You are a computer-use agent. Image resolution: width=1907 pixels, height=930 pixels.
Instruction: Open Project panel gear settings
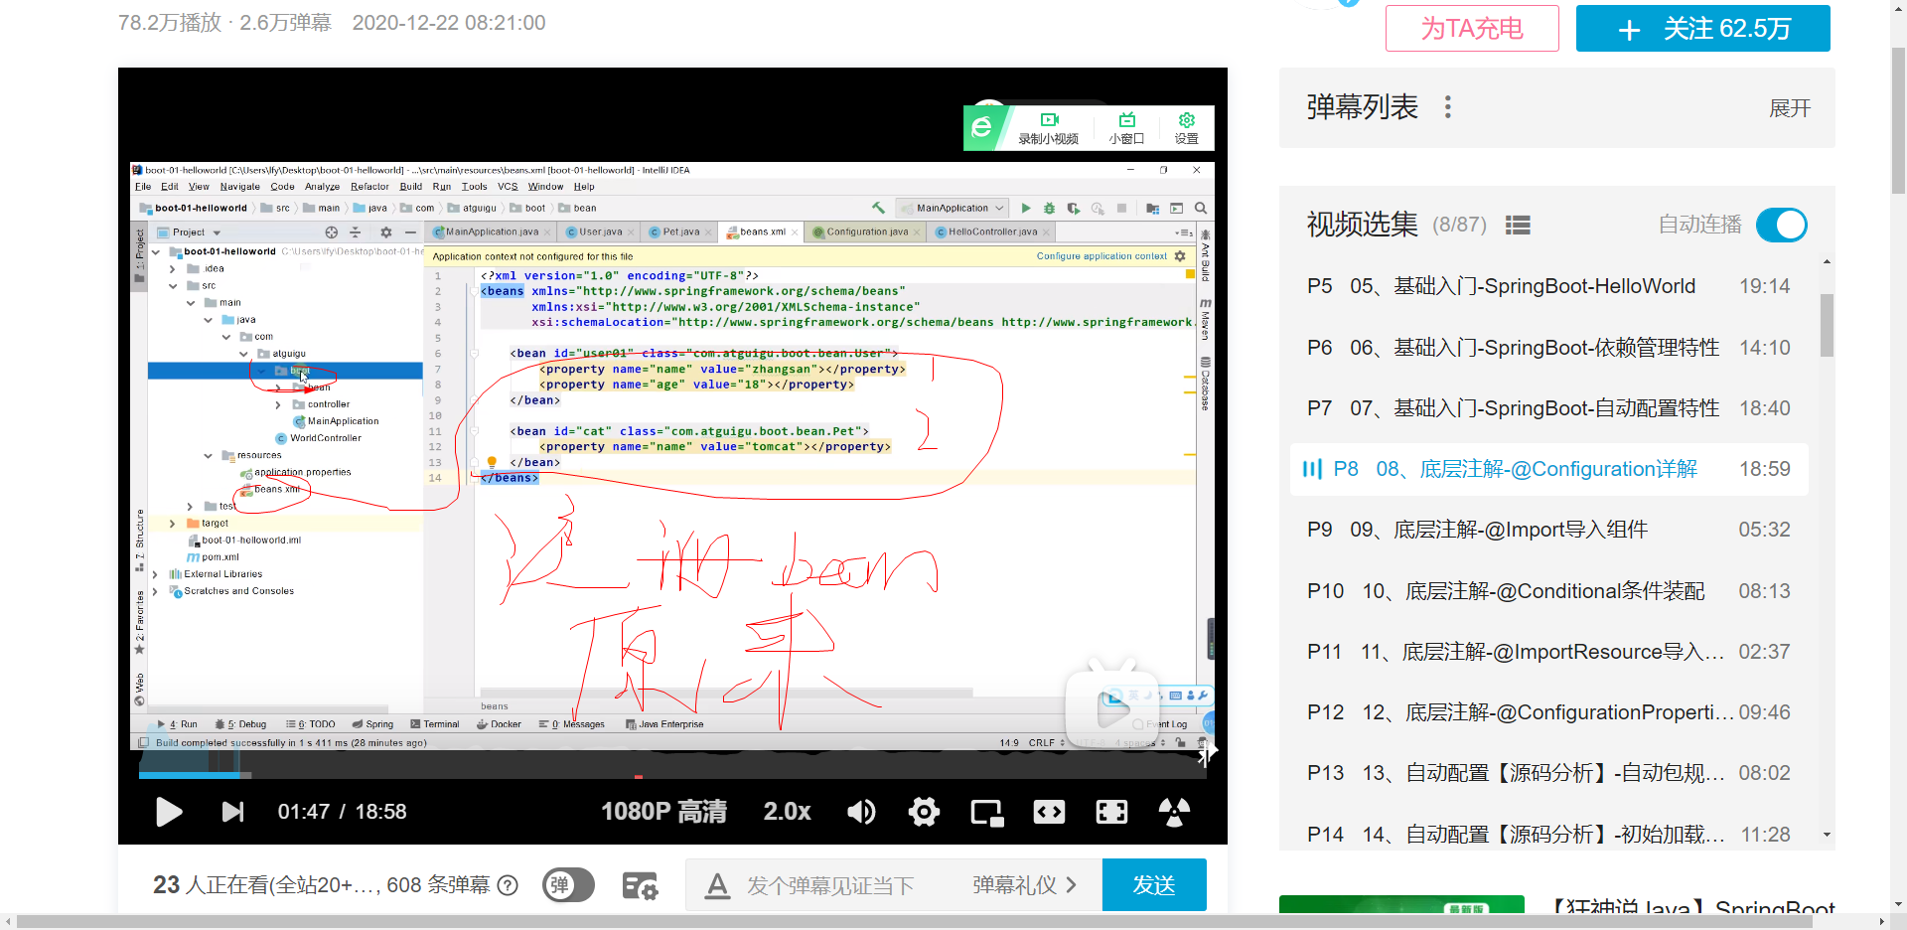[x=386, y=232]
